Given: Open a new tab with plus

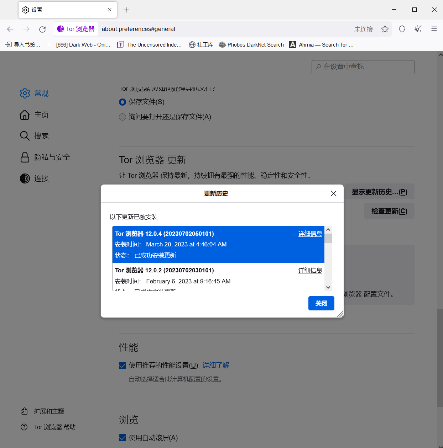Looking at the screenshot, I should coord(126,10).
